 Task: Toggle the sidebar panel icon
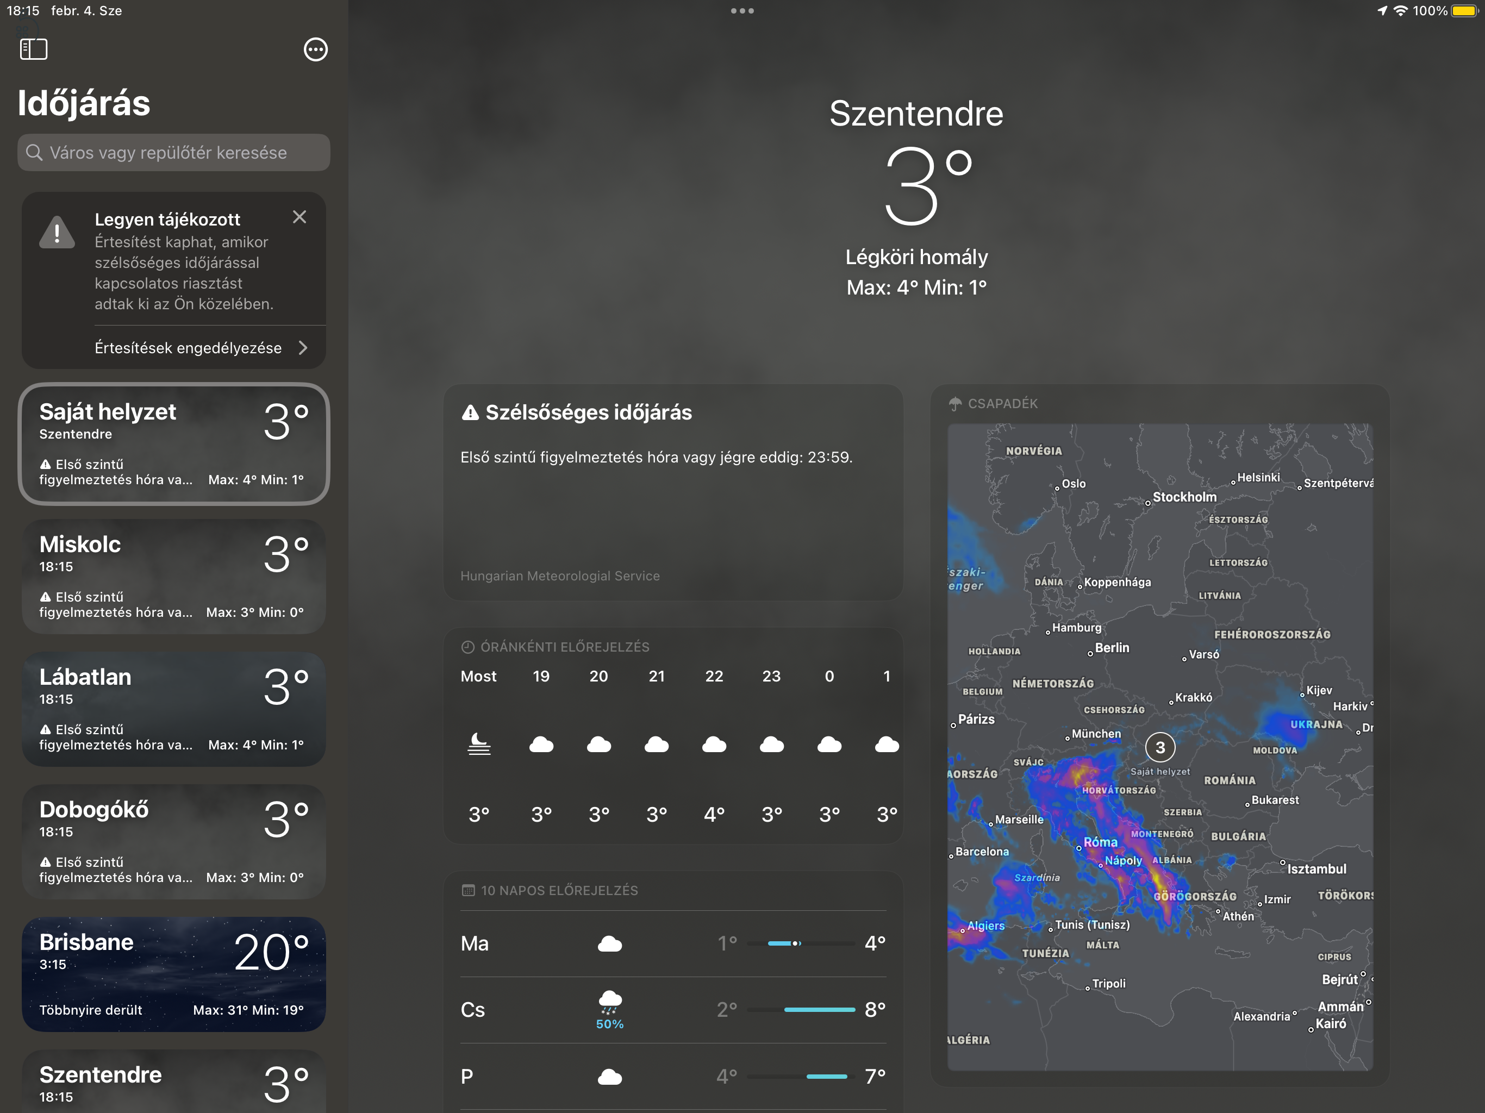[x=34, y=49]
